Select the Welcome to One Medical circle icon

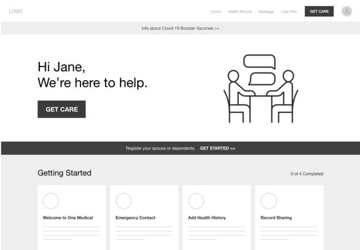click(51, 201)
